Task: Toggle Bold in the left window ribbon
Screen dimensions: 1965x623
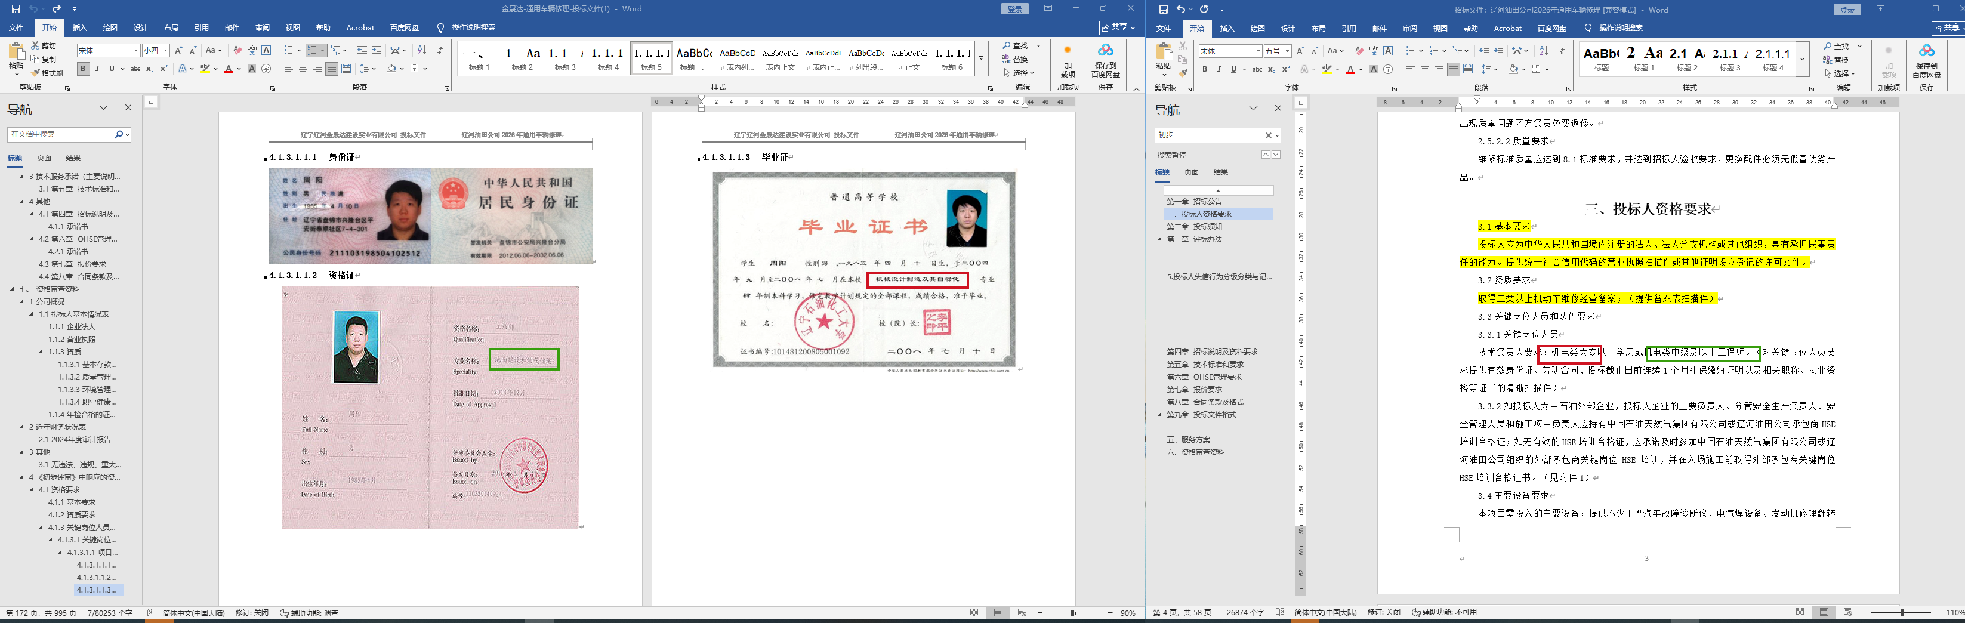Action: pyautogui.click(x=83, y=69)
